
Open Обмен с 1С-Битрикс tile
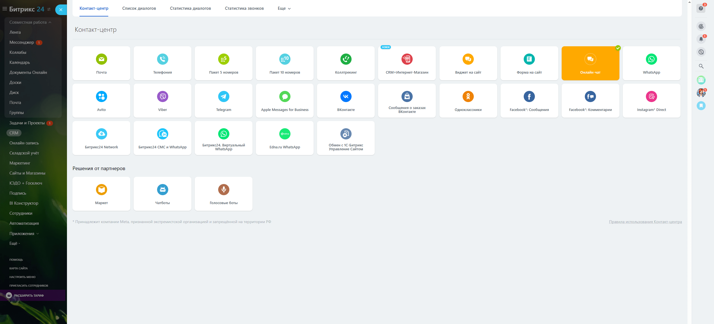point(346,138)
